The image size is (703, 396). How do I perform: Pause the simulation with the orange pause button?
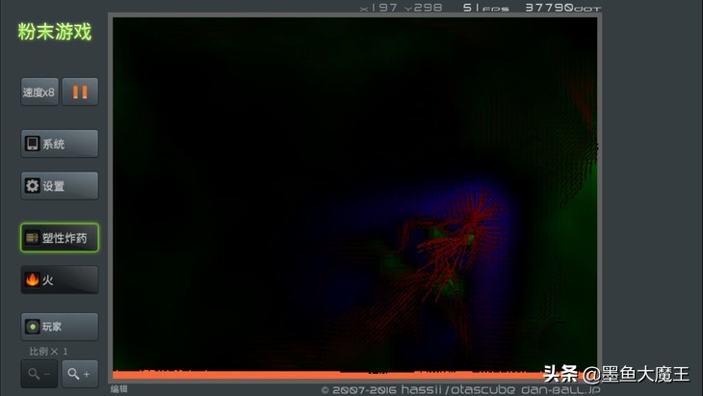[x=80, y=92]
